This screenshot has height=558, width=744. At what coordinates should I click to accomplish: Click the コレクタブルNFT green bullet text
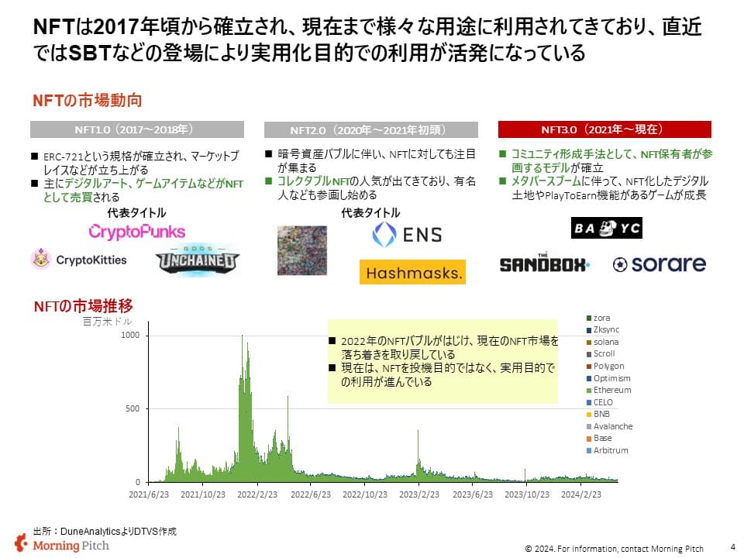tap(377, 188)
